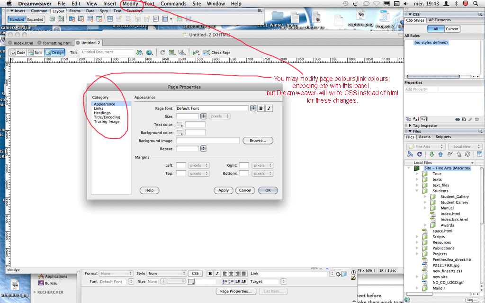485x303 pixels.
Task: Refresh Design View in document toolbar
Action: 162,53
